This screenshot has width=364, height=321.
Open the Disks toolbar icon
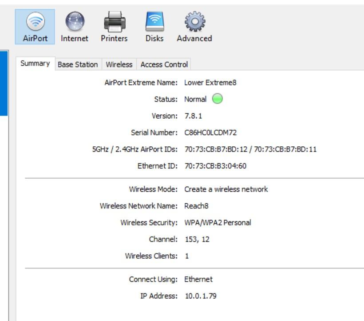pos(154,27)
